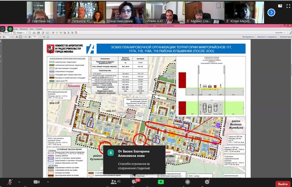The height and width of the screenshot is (187, 292).
Task: Select Юлия Мерку... video thumbnail
Action: (x=244, y=12)
